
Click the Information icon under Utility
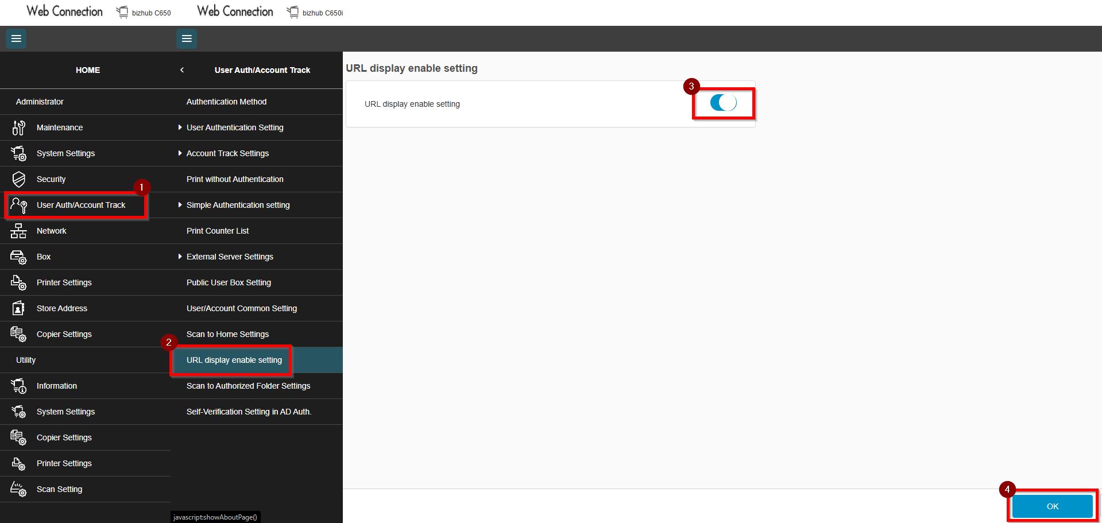(x=18, y=386)
